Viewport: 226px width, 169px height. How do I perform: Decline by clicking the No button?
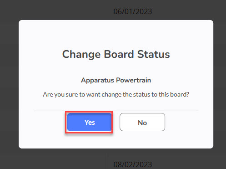click(142, 122)
